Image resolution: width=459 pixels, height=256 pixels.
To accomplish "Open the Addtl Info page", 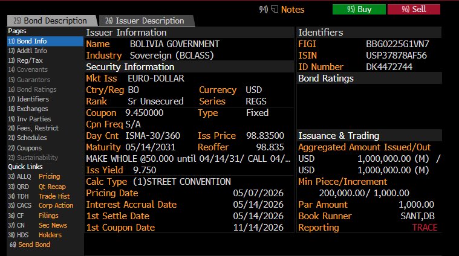I will coord(28,51).
